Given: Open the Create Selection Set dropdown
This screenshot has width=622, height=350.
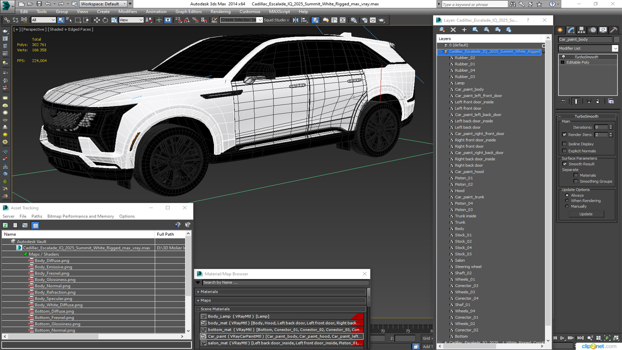Looking at the screenshot, I should (x=260, y=20).
